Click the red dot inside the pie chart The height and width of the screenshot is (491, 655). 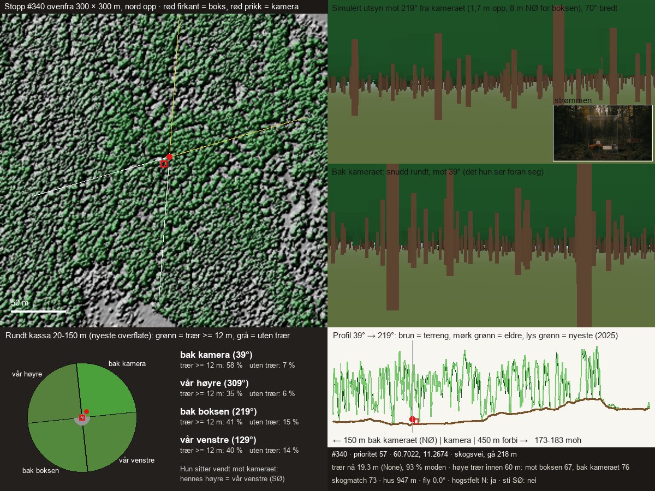[x=86, y=411]
